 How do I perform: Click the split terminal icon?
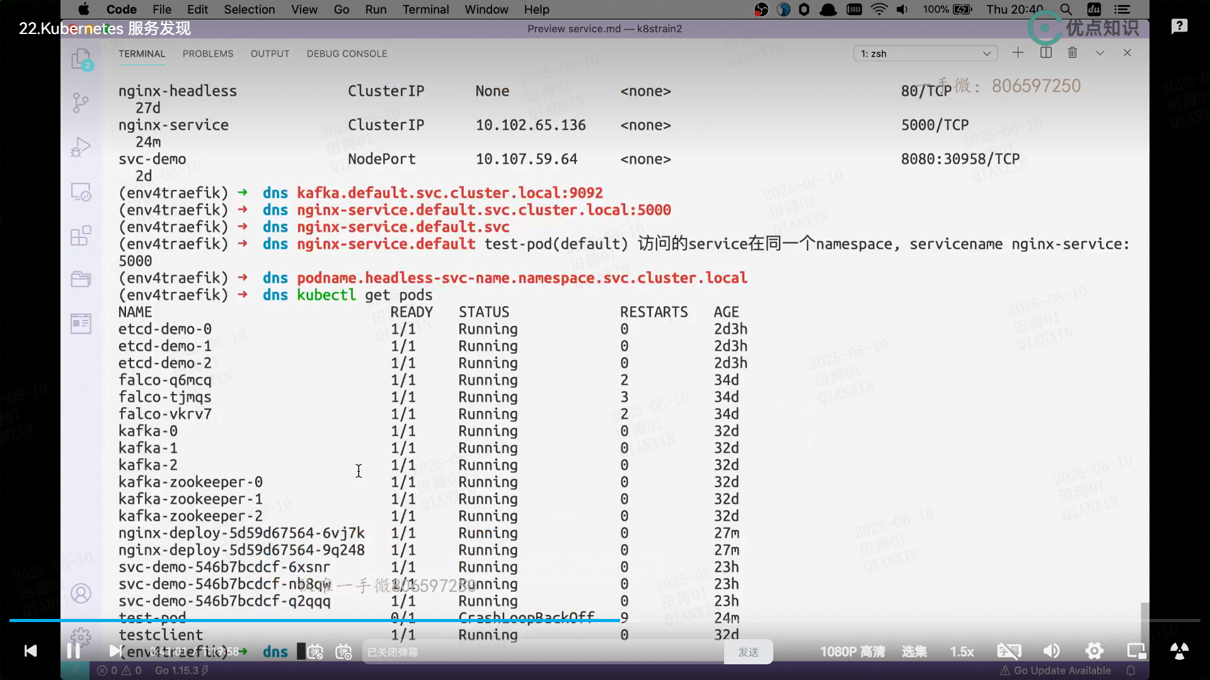1046,53
